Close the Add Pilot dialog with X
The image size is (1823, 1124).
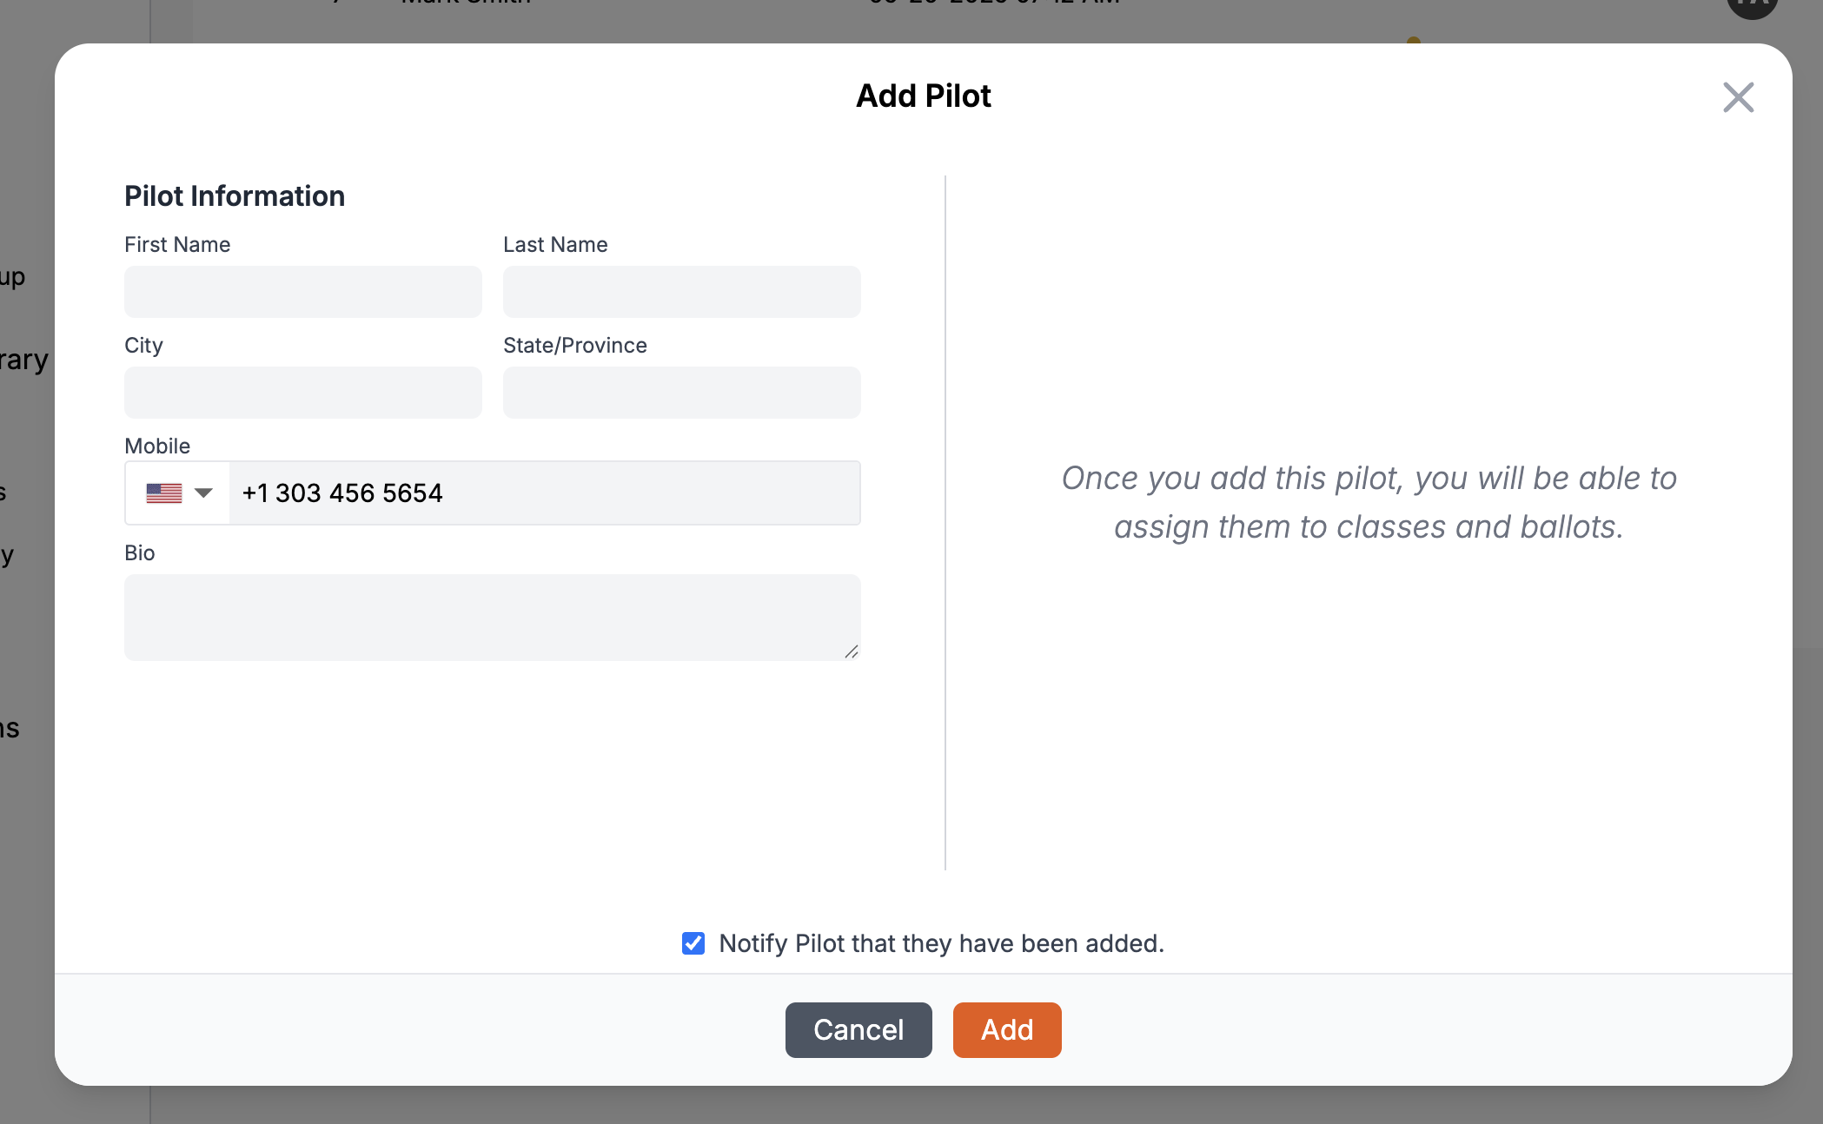coord(1738,97)
